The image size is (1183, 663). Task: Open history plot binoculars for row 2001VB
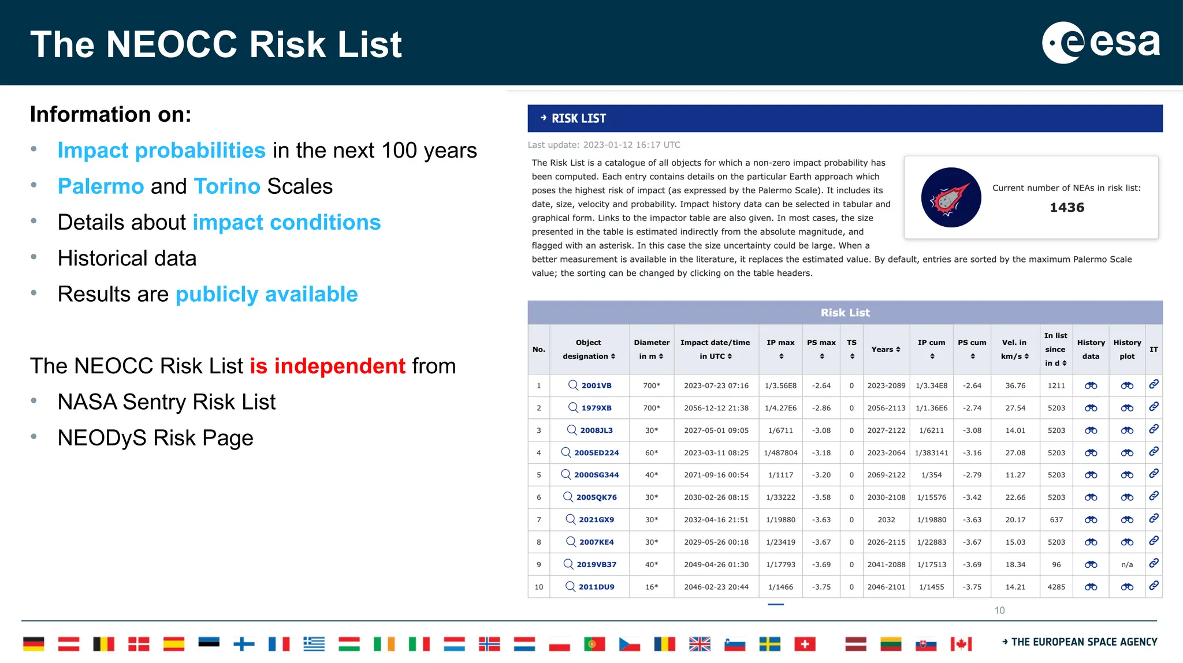click(1127, 385)
